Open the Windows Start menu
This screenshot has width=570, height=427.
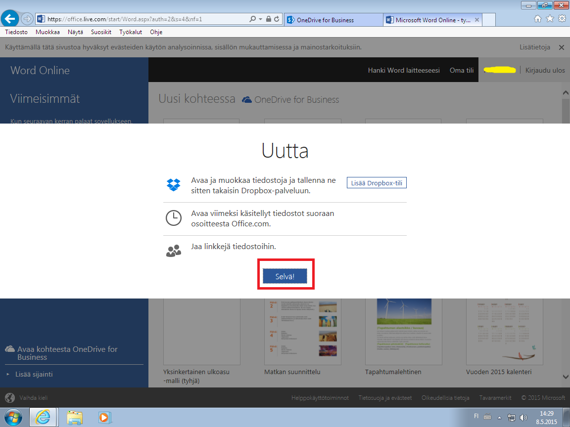pyautogui.click(x=13, y=417)
